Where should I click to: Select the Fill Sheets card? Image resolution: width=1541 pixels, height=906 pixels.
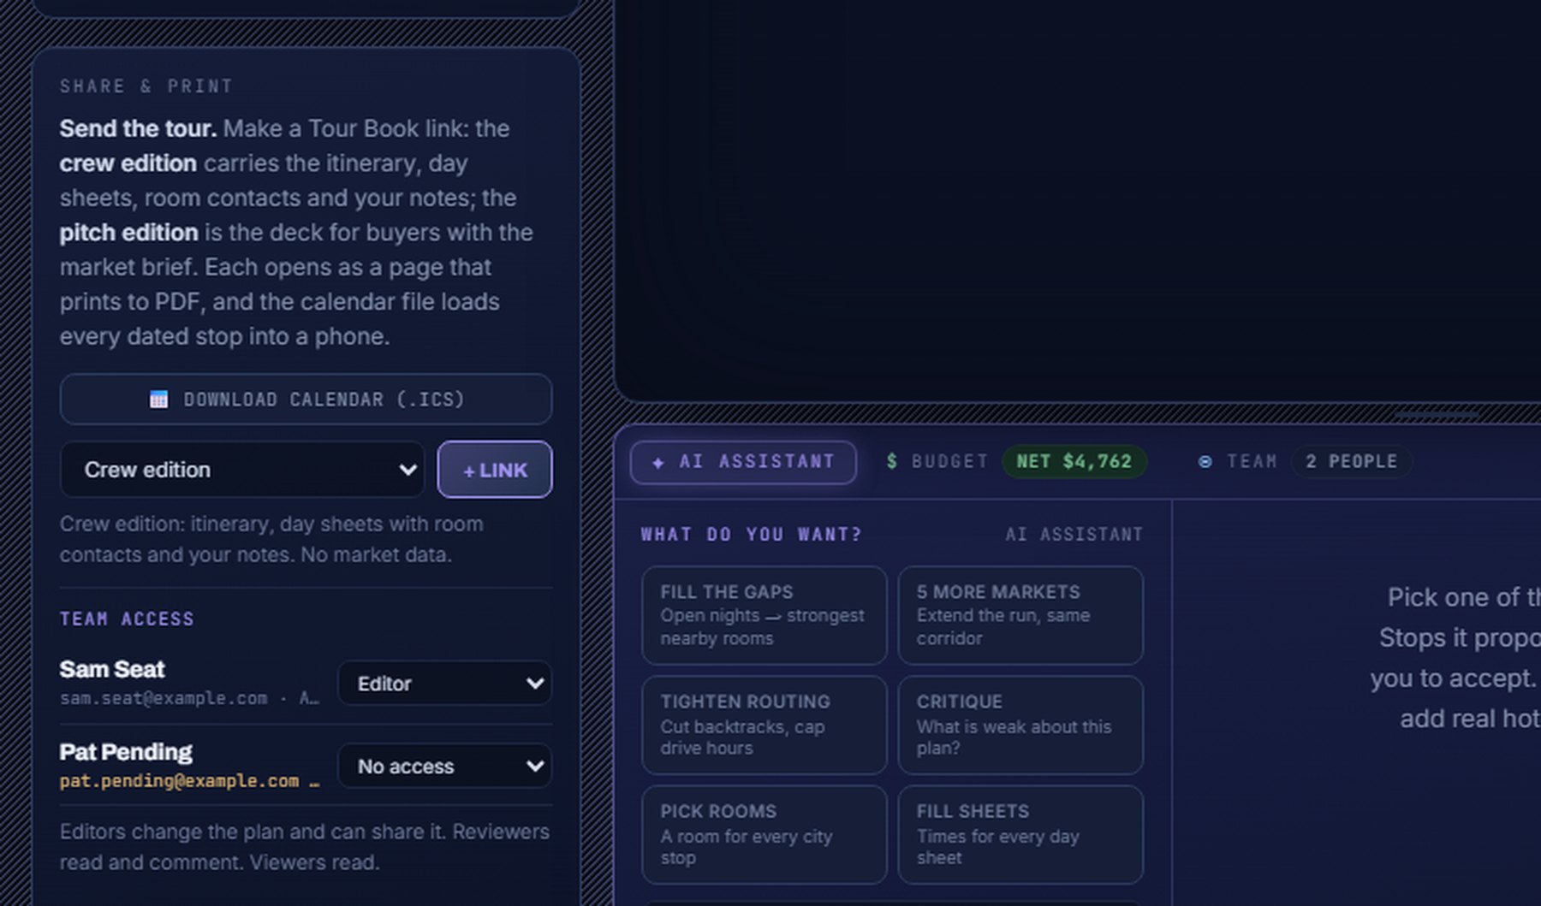click(x=1020, y=834)
